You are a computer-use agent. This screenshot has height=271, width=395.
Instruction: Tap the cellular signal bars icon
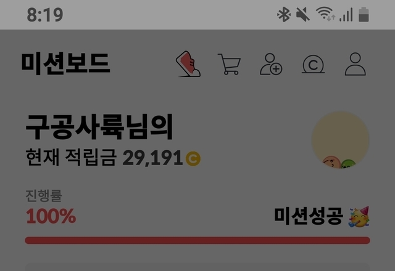tap(346, 15)
